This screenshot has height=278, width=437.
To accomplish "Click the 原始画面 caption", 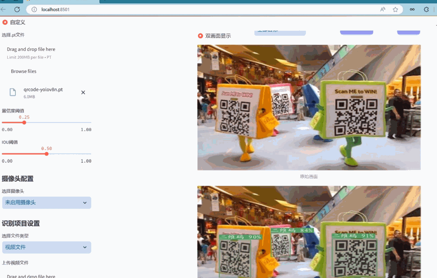I will click(x=309, y=176).
